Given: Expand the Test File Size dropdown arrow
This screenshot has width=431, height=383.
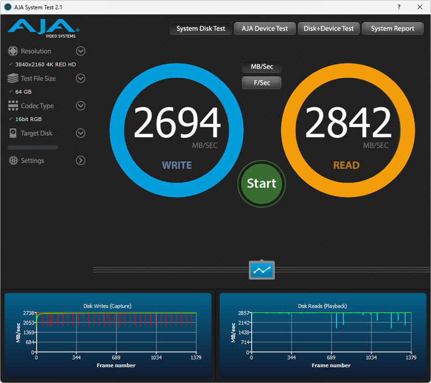Looking at the screenshot, I should pyautogui.click(x=81, y=78).
